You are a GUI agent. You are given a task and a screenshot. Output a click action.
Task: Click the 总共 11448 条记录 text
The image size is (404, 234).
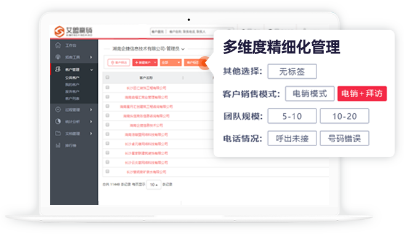(x=117, y=185)
